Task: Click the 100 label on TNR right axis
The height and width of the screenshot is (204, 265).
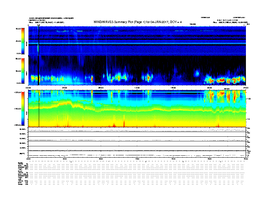Action: (249, 99)
